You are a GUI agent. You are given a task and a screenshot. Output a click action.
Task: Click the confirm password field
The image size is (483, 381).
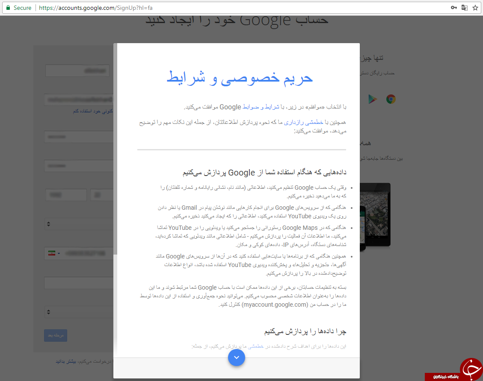(79, 166)
